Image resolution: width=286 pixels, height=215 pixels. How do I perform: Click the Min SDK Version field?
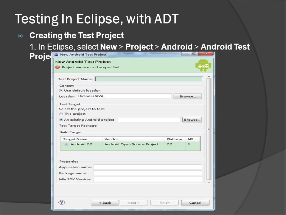[x=148, y=179]
